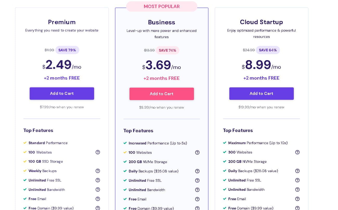This screenshot has height=210, width=338.
Task: Click the SAVE 74% badge on Business
Action: point(167,50)
